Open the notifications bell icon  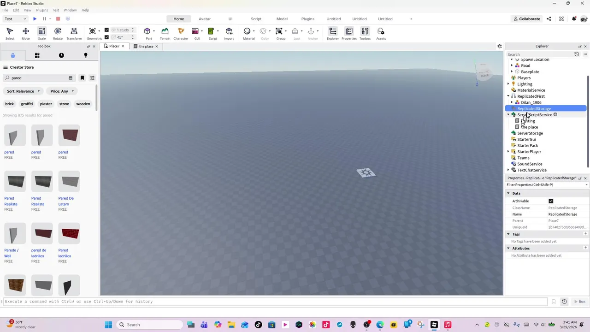point(574,19)
